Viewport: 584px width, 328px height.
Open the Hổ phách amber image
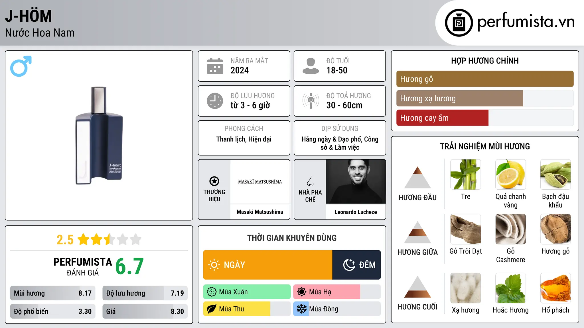[555, 288]
